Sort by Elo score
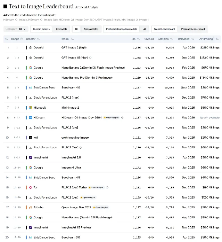 (138, 39)
